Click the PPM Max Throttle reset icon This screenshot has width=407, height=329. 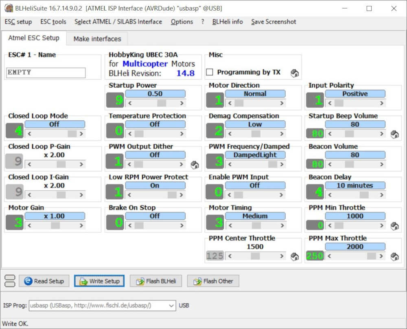point(394,257)
